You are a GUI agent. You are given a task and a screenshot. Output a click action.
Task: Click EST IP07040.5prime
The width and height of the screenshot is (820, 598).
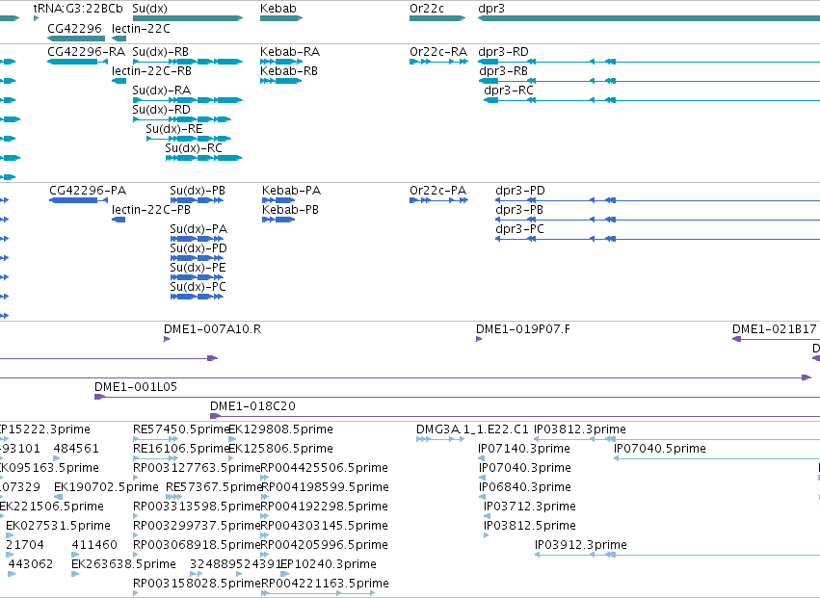[x=660, y=449]
